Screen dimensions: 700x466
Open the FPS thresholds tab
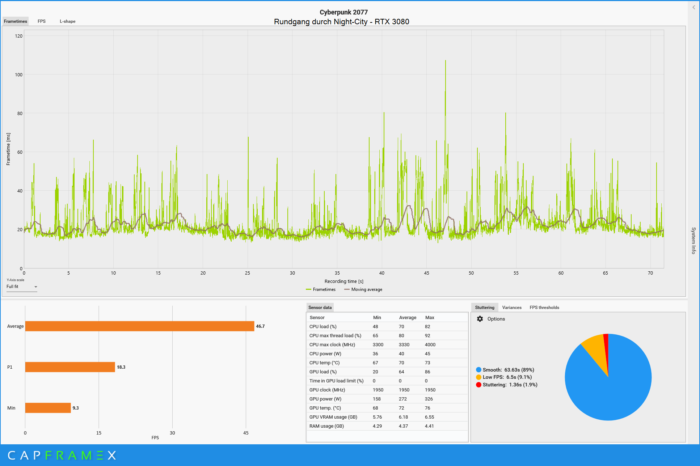click(544, 308)
